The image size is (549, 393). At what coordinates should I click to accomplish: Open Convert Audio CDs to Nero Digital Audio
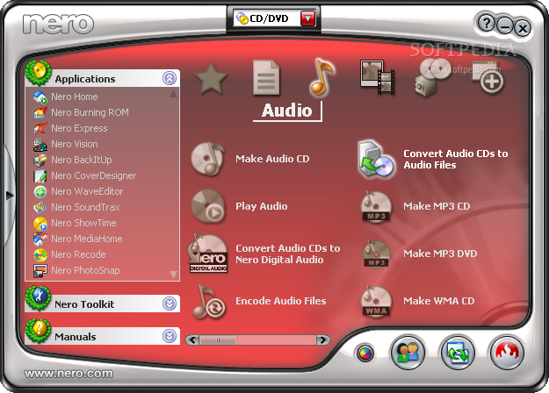288,254
